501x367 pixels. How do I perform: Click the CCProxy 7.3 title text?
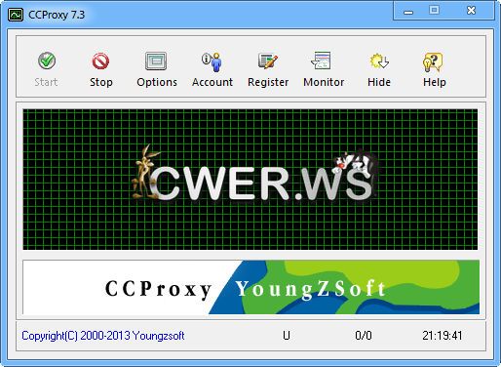(x=57, y=15)
